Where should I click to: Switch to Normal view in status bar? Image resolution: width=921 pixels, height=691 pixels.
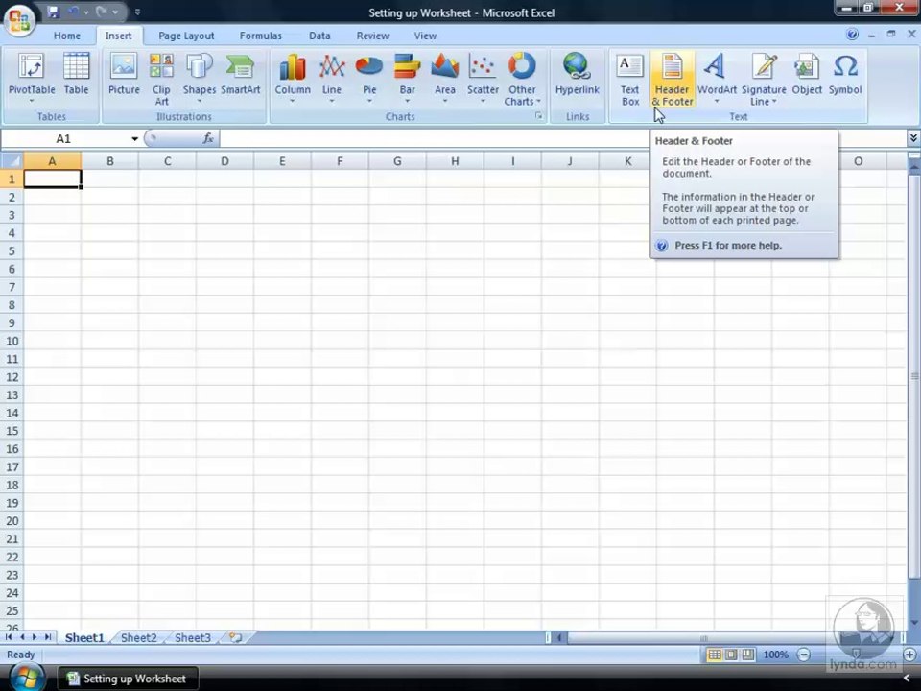pos(714,655)
